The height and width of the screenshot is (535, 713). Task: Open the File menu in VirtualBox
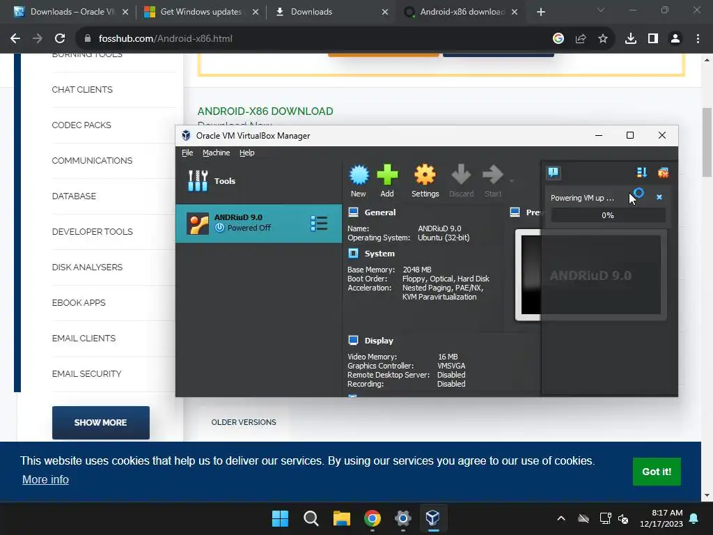click(x=187, y=153)
